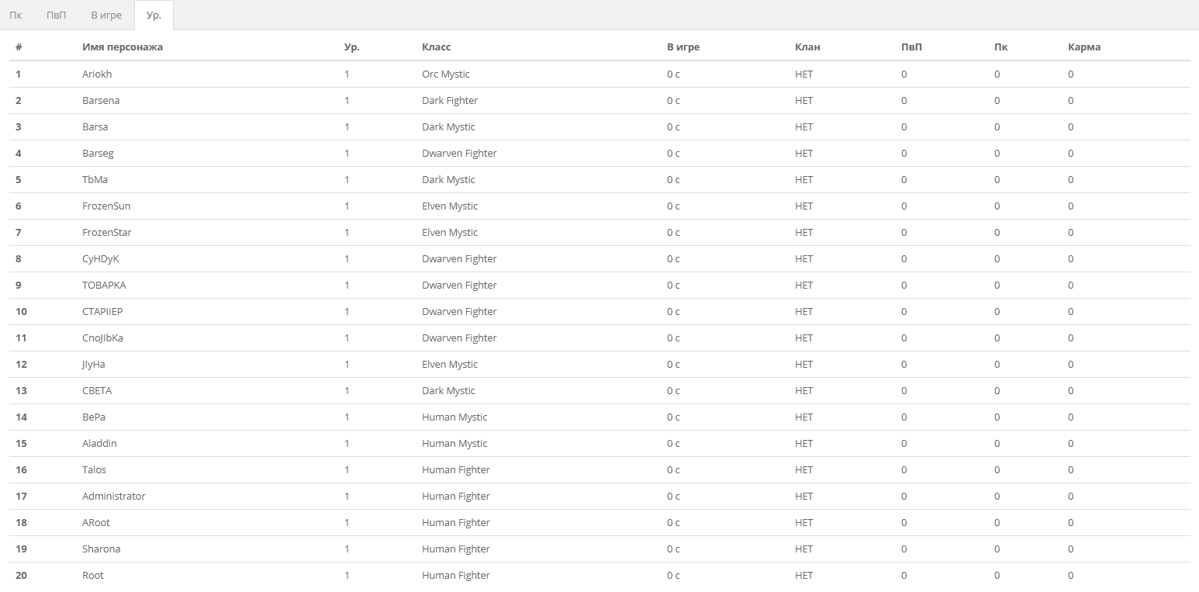
Task: Click the Talos character name
Action: click(94, 470)
